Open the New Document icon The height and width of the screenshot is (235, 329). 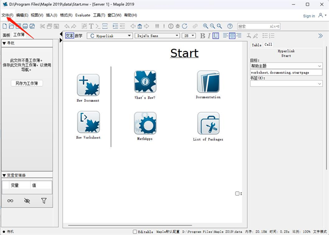(x=88, y=85)
